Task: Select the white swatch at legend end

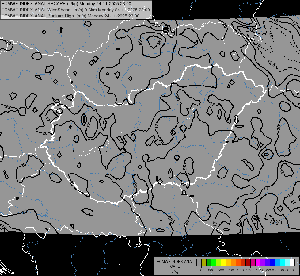Action: [x=292, y=263]
